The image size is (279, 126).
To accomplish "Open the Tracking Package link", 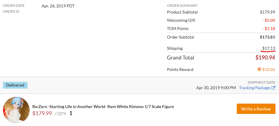I will tap(254, 88).
